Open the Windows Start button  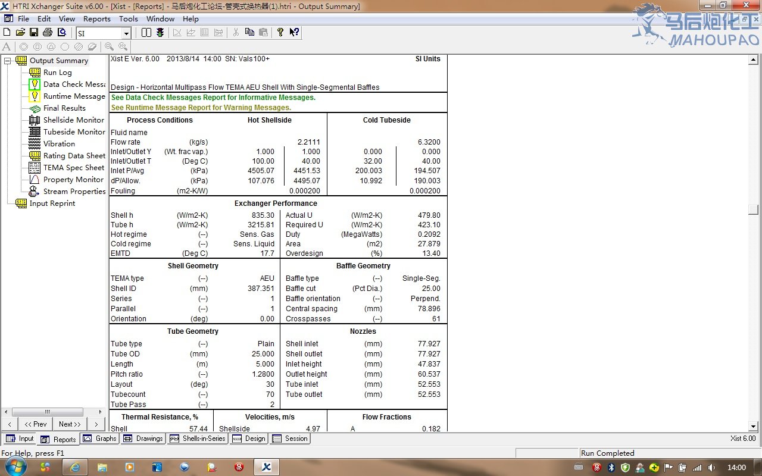coord(15,467)
